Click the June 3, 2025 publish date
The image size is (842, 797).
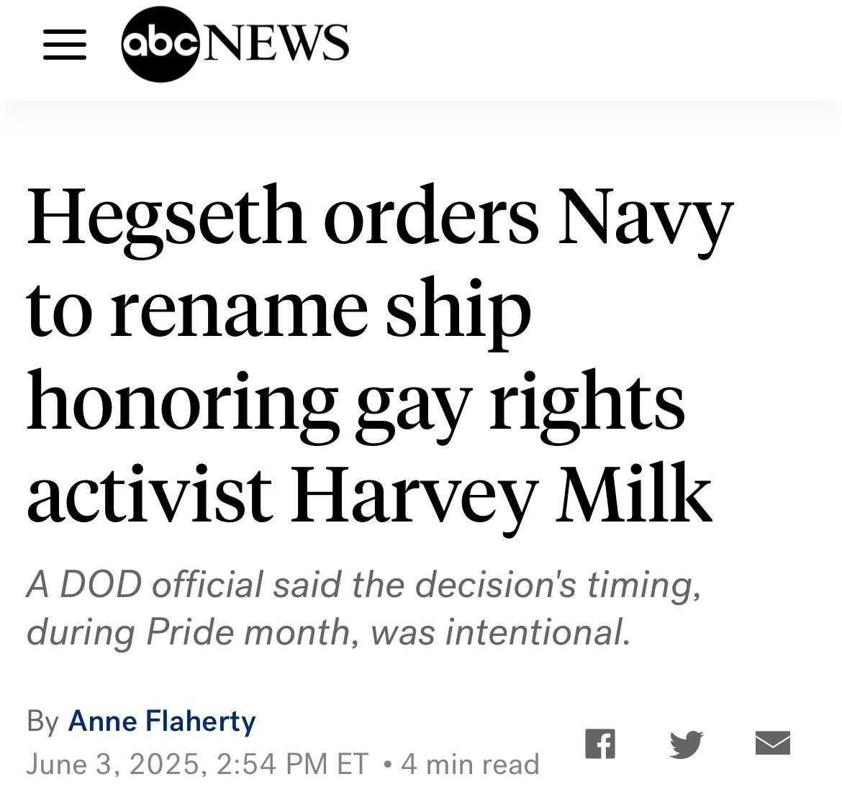click(x=113, y=763)
